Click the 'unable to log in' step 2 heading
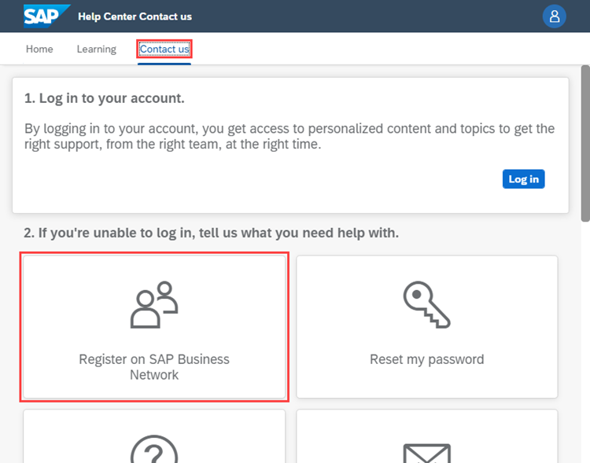The image size is (590, 463). click(211, 233)
